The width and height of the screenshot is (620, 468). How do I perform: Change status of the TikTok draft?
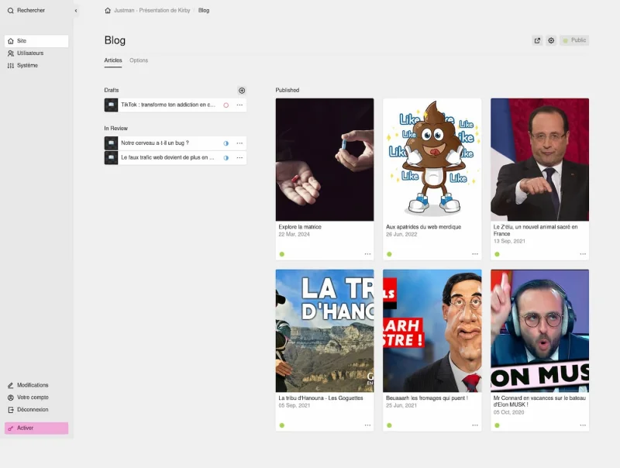coord(226,105)
